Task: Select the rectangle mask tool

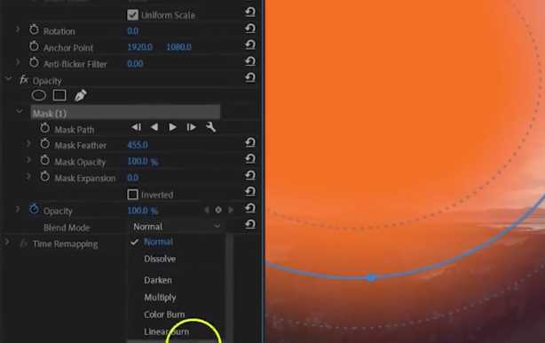Action: point(59,95)
